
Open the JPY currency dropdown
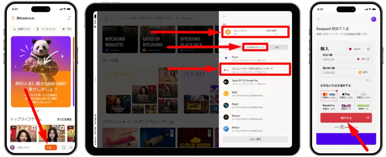click(363, 59)
